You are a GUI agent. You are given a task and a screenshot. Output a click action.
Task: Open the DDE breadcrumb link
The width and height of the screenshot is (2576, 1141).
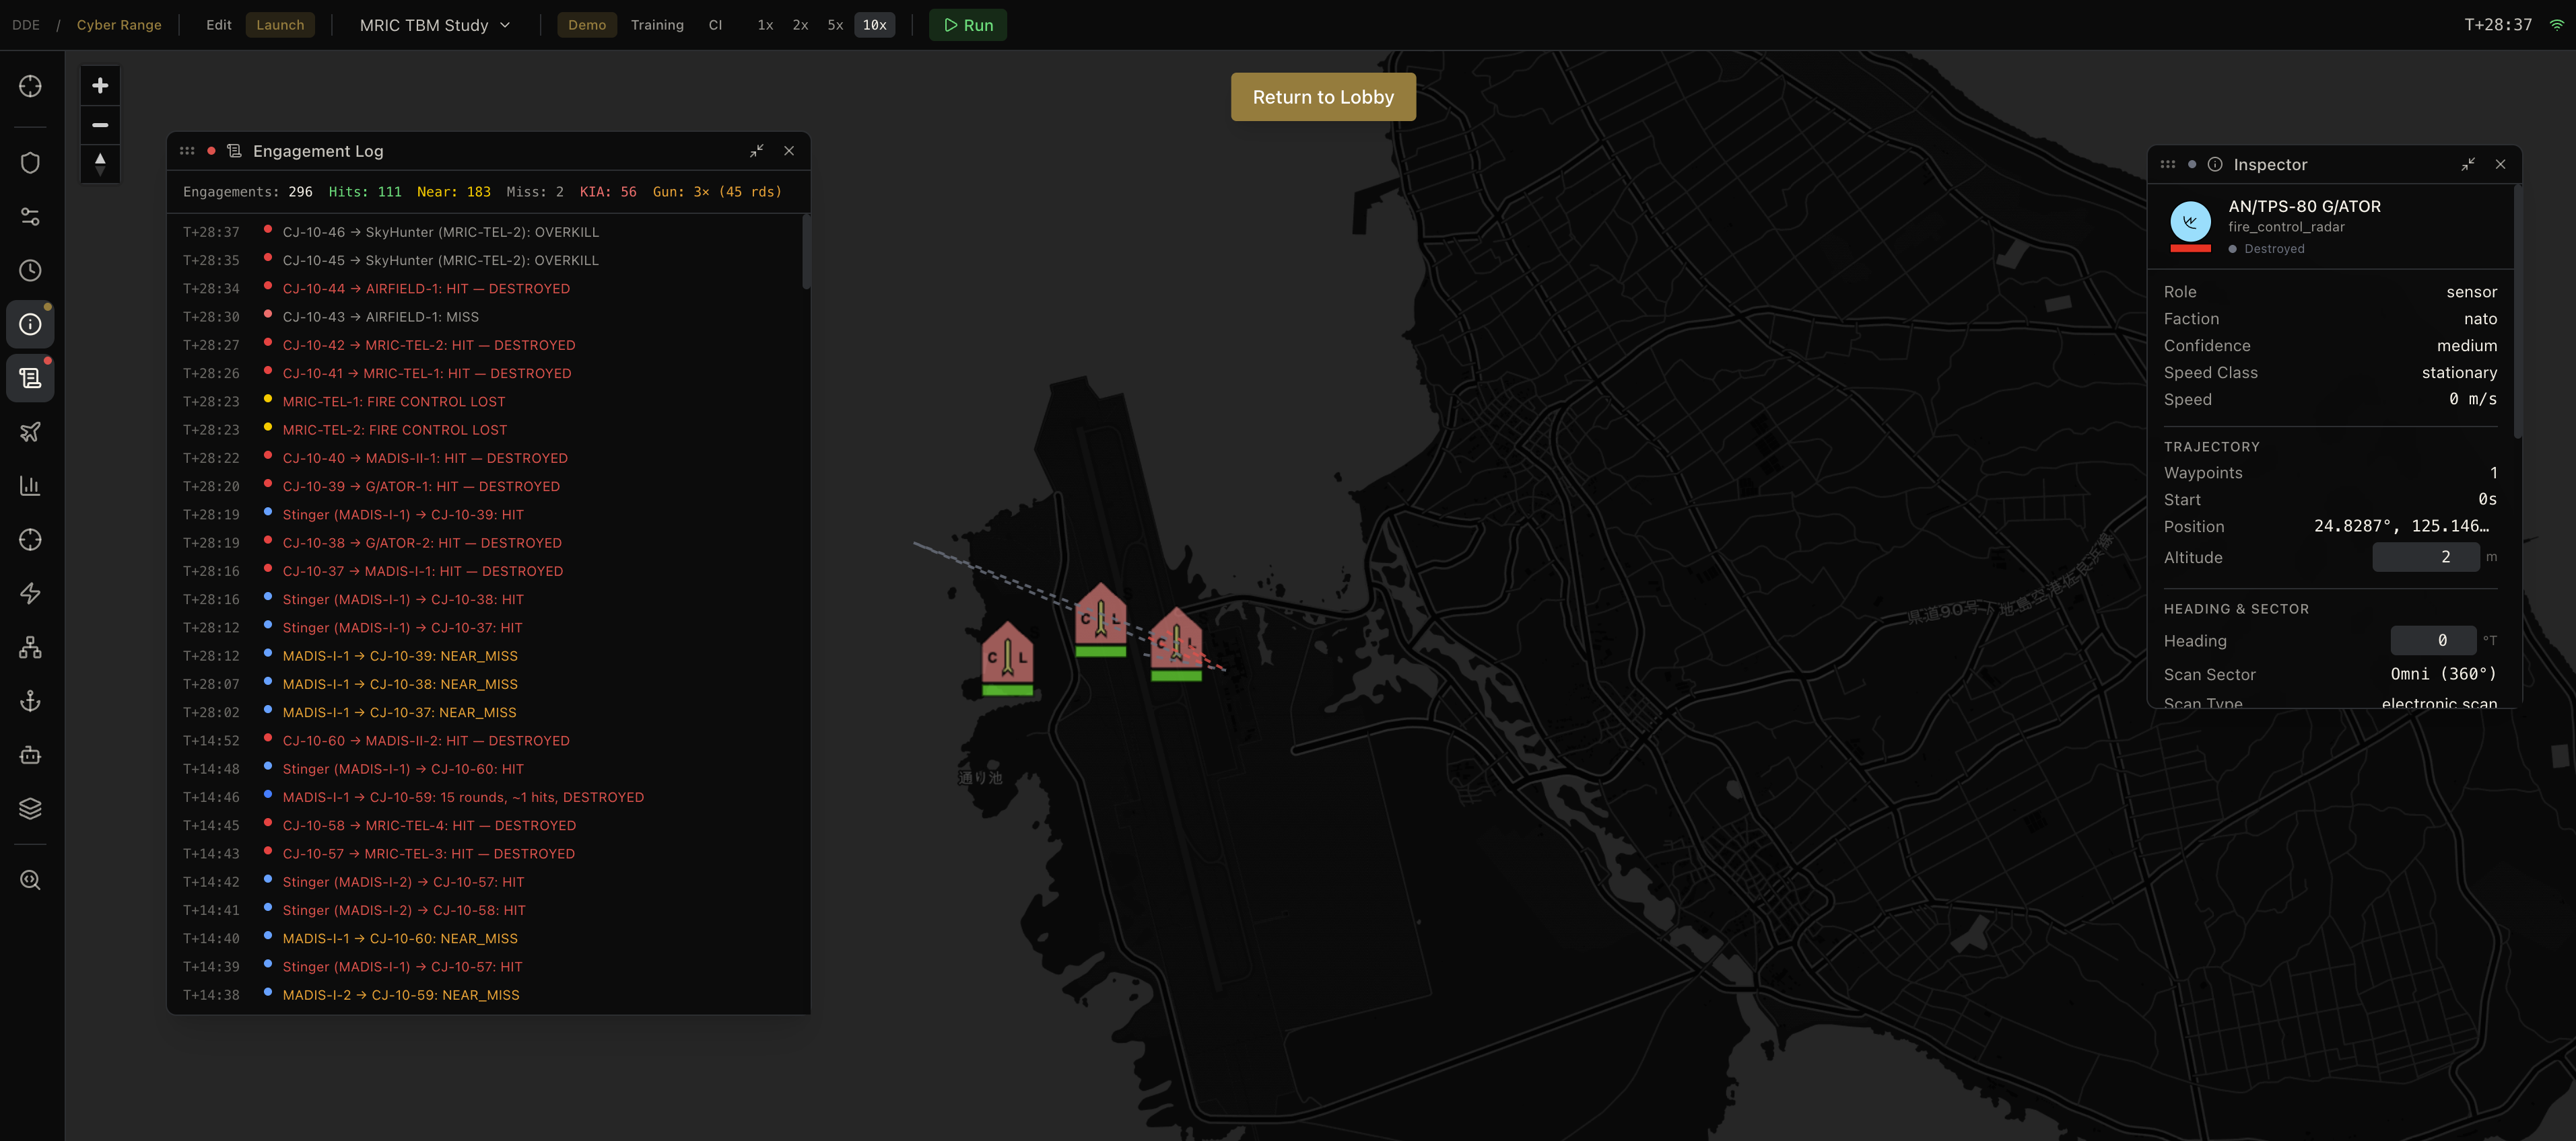coord(26,25)
